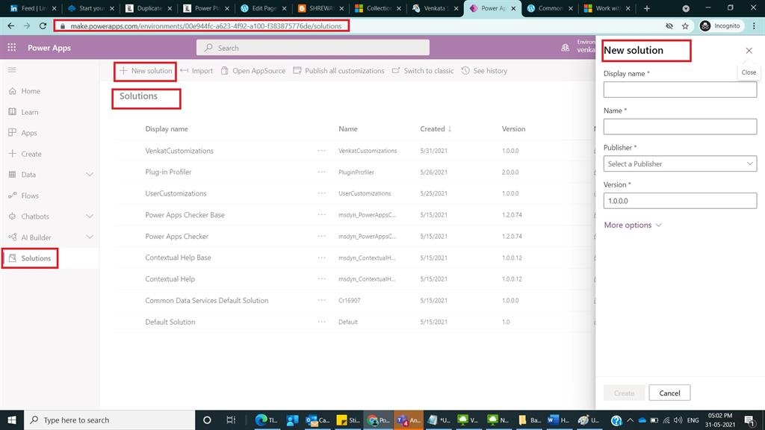Expand More options in the panel

[x=628, y=225]
